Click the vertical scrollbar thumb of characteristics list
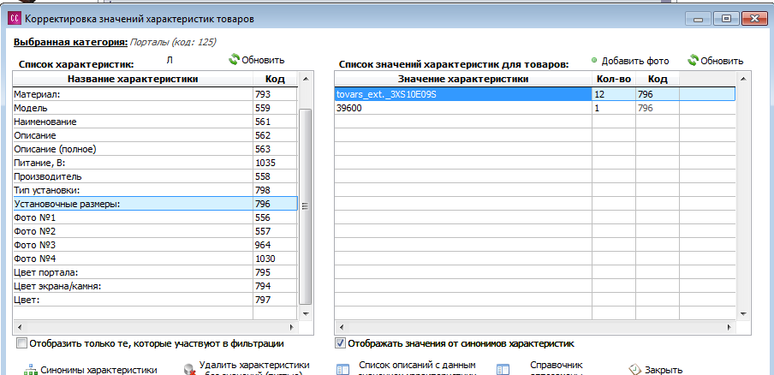Screen dimensions: 774x375 point(306,206)
